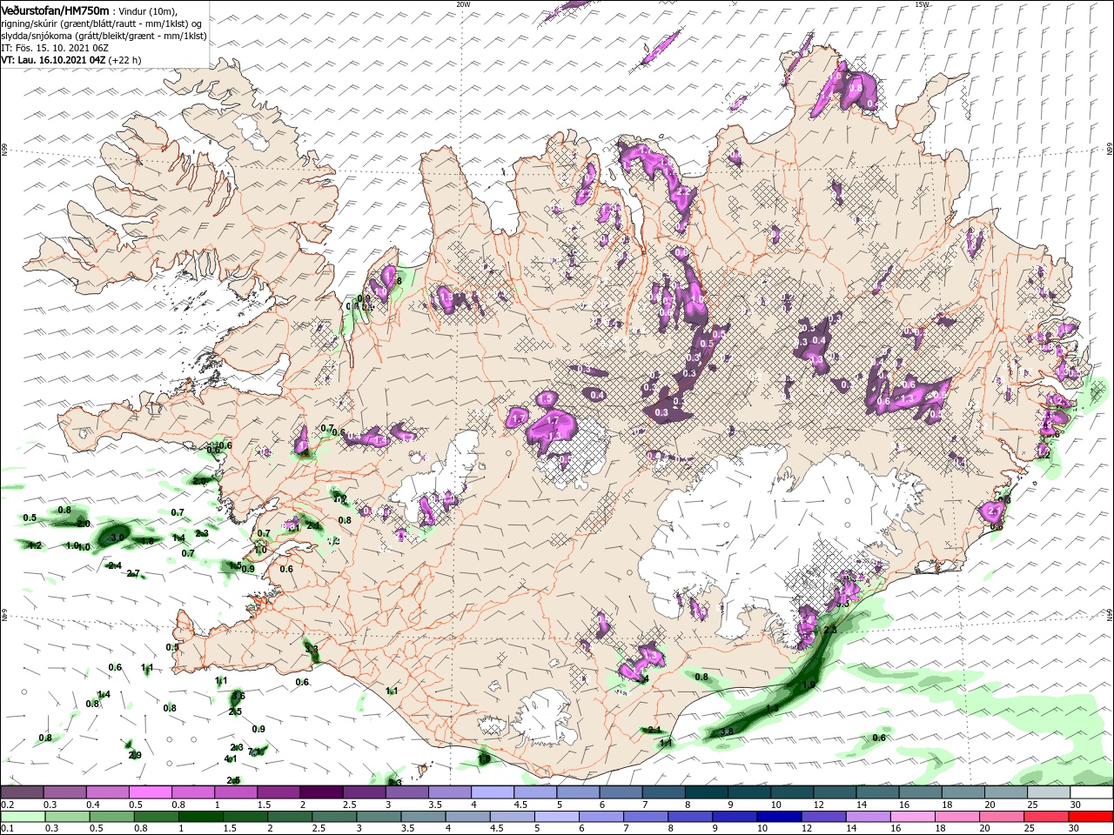Click the Veðurstofan/HM750m title text
The image size is (1114, 835).
(56, 10)
